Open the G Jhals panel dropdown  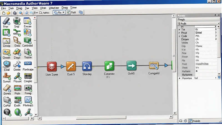[219, 23]
